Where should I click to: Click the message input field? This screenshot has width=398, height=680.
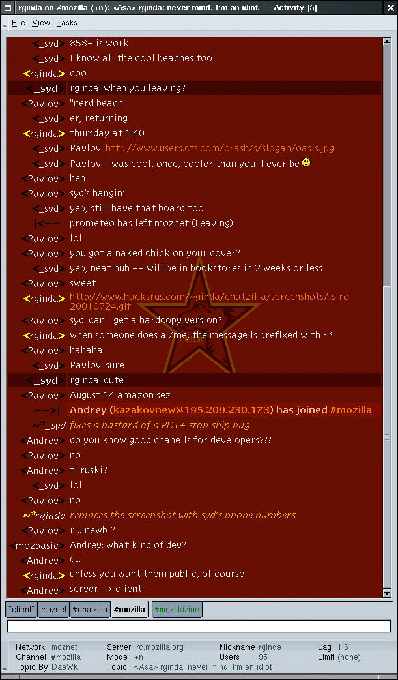[x=199, y=627]
